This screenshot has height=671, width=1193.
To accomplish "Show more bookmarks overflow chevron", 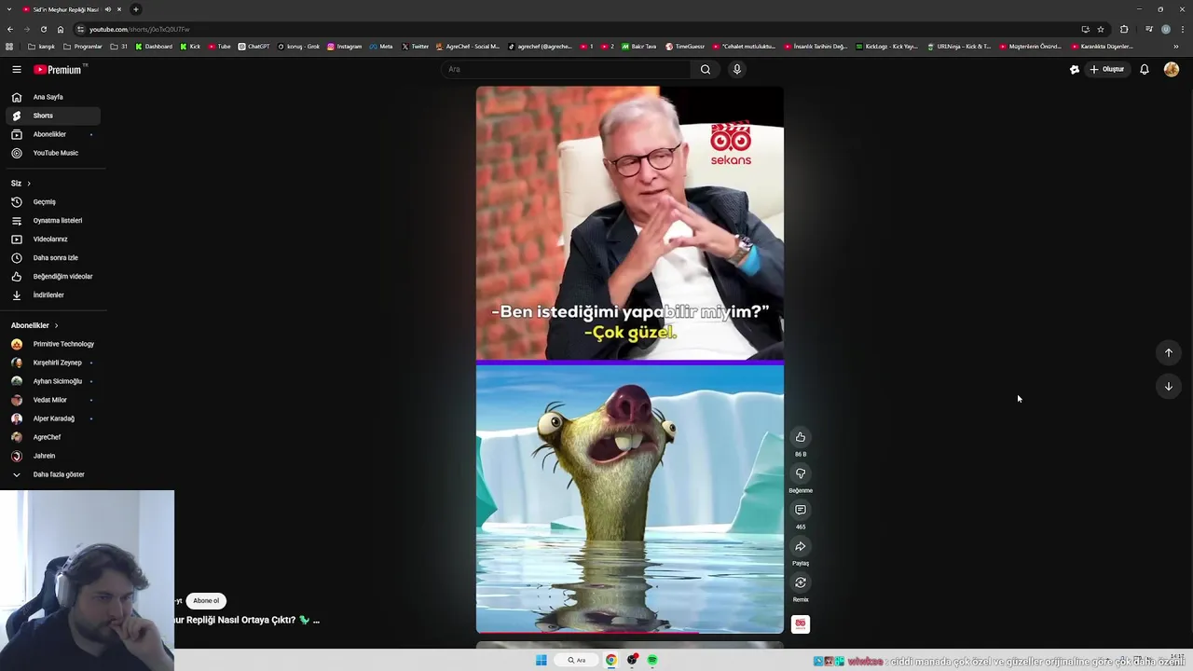I will [1176, 46].
